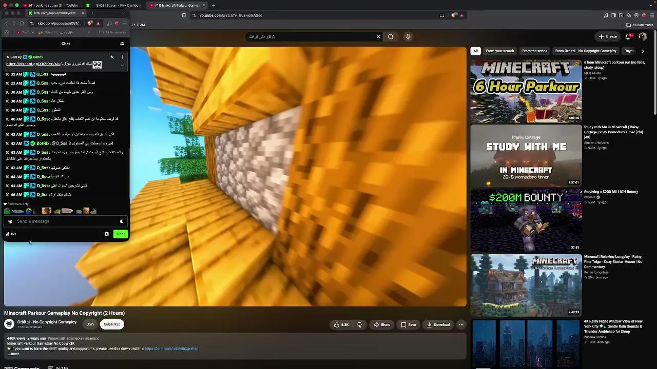Open the pinned message three-dot menu

pyautogui.click(x=122, y=57)
